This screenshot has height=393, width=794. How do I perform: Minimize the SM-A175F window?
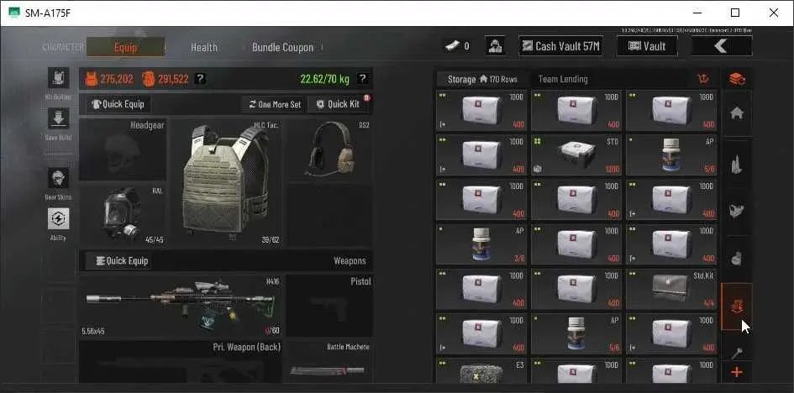point(697,13)
